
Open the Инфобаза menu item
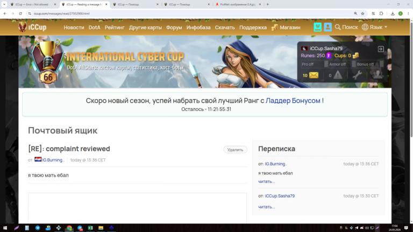click(x=198, y=27)
